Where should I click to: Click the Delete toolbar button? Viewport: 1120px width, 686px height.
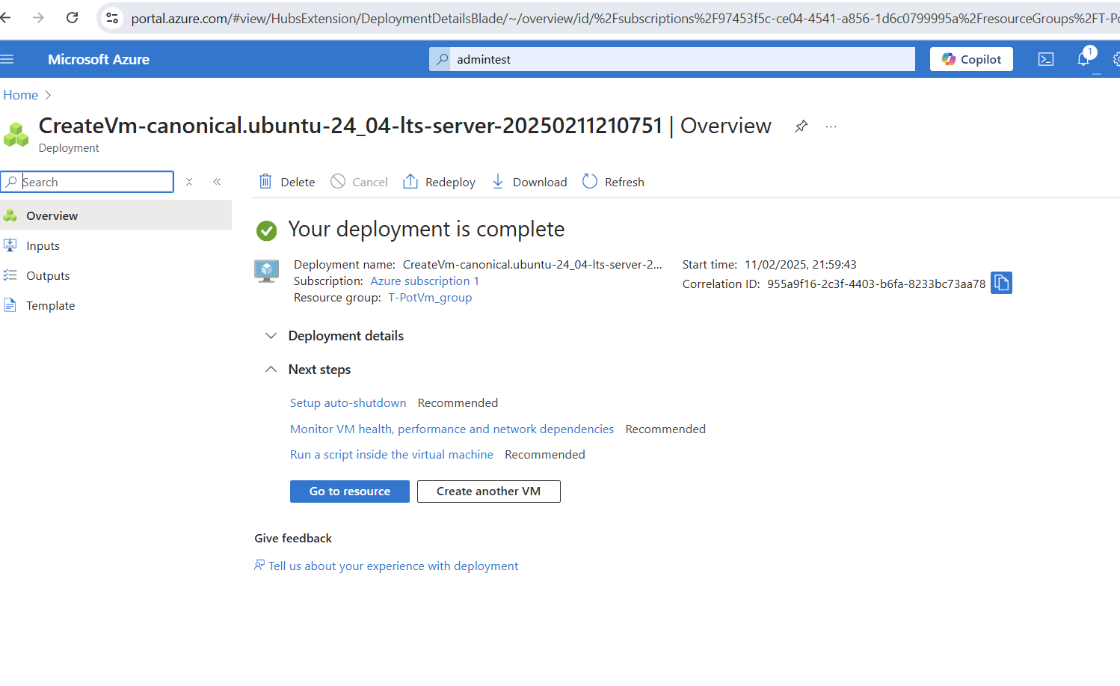pos(286,182)
